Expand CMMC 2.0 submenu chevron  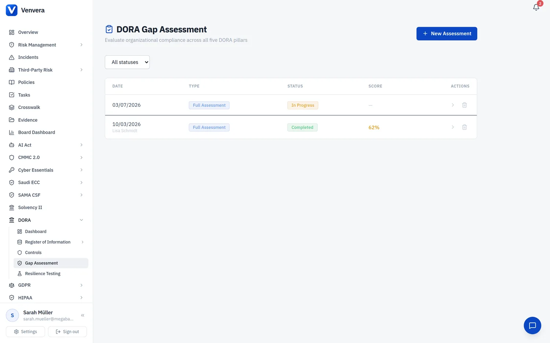click(81, 158)
